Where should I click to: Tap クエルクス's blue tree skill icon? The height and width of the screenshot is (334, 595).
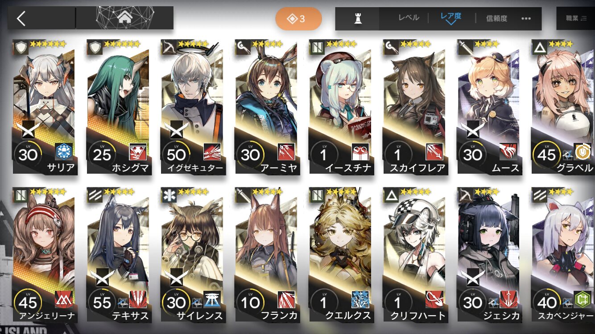tap(360, 300)
